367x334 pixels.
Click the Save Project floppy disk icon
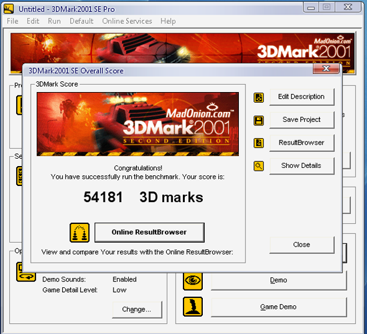tap(258, 121)
